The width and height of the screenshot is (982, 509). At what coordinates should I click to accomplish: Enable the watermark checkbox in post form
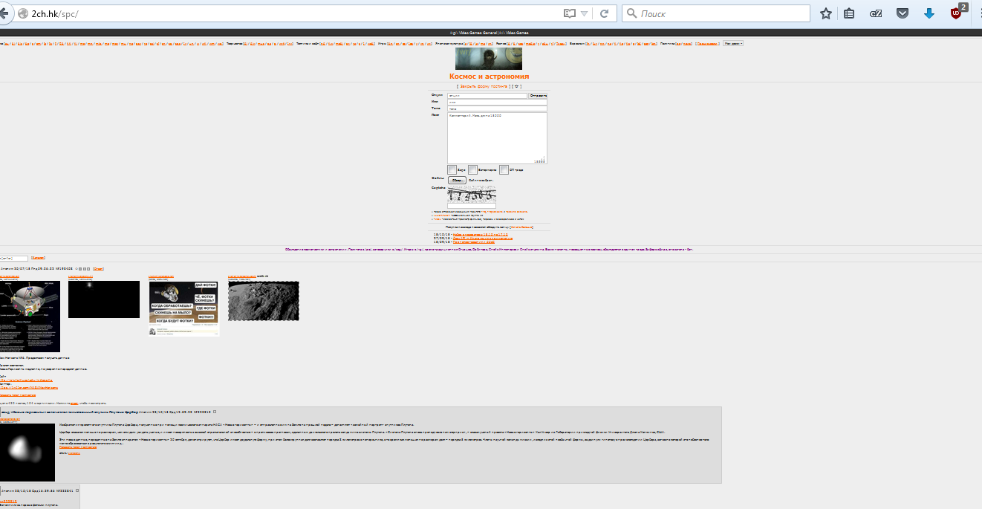472,170
